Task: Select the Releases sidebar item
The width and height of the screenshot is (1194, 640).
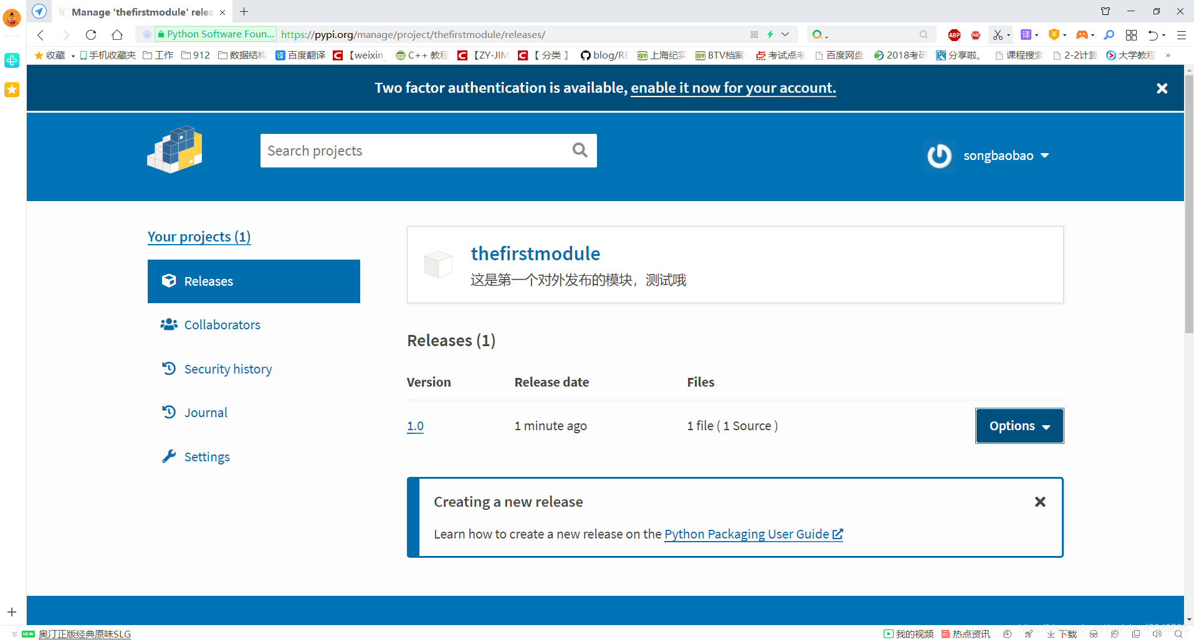Action: [254, 281]
